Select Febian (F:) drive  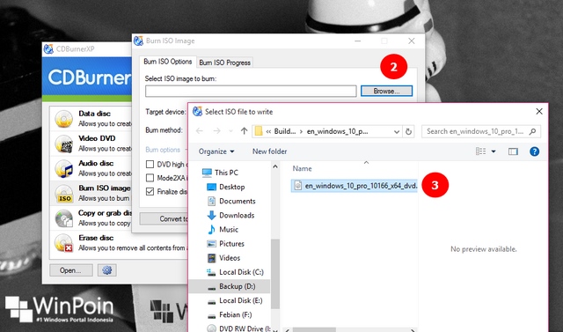229,314
